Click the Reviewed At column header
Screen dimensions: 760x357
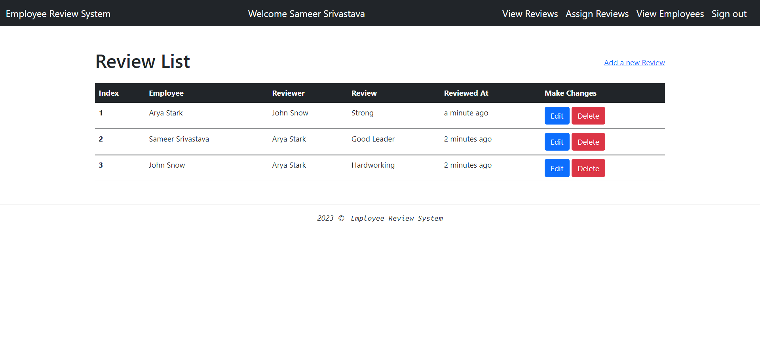[x=466, y=93]
